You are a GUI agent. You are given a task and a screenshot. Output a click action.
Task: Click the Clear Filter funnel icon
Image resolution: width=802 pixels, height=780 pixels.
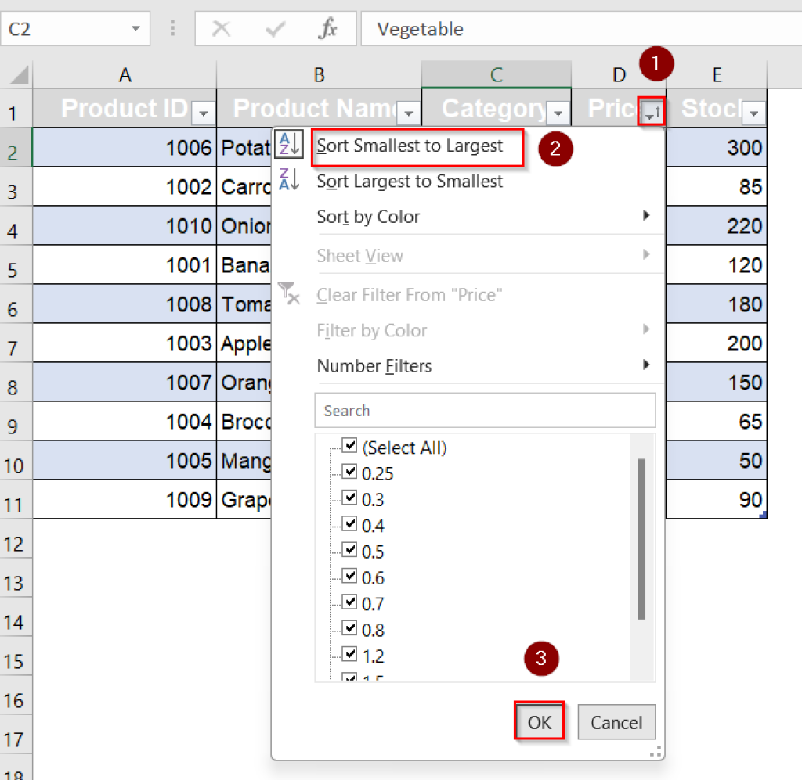pos(289,295)
